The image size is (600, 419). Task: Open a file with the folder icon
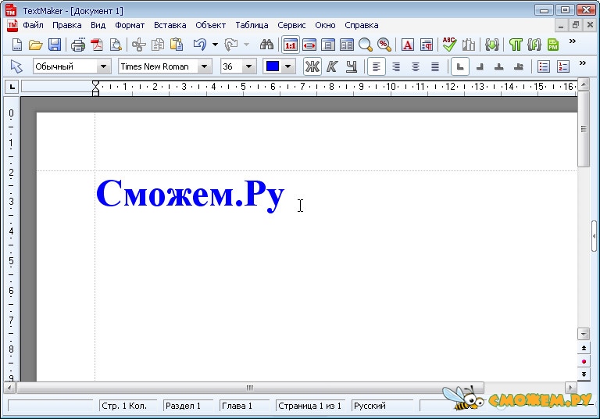pos(36,45)
